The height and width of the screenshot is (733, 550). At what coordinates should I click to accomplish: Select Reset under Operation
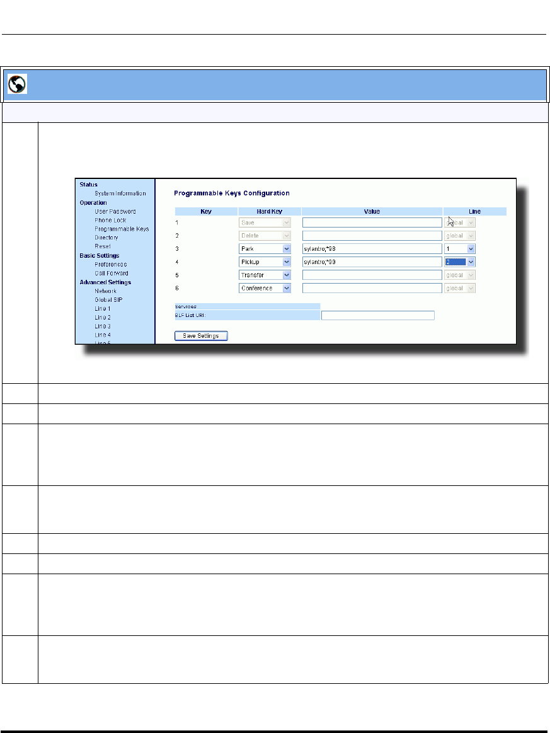pos(102,246)
